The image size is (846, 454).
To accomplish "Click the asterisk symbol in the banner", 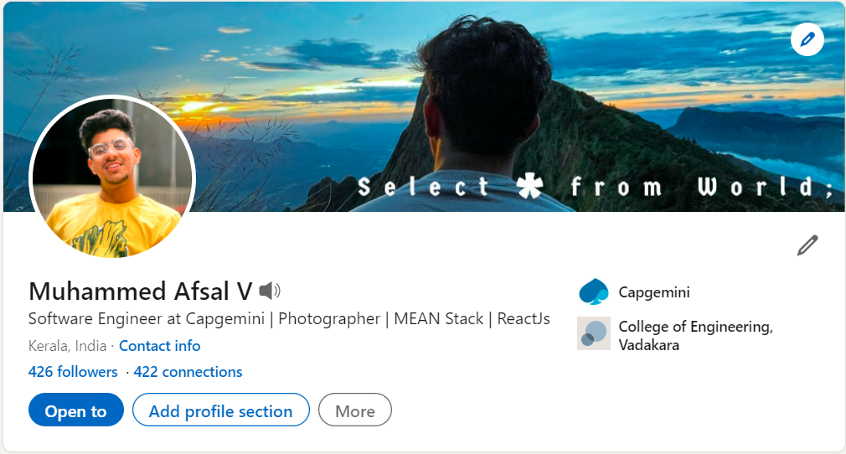I will pyautogui.click(x=529, y=186).
